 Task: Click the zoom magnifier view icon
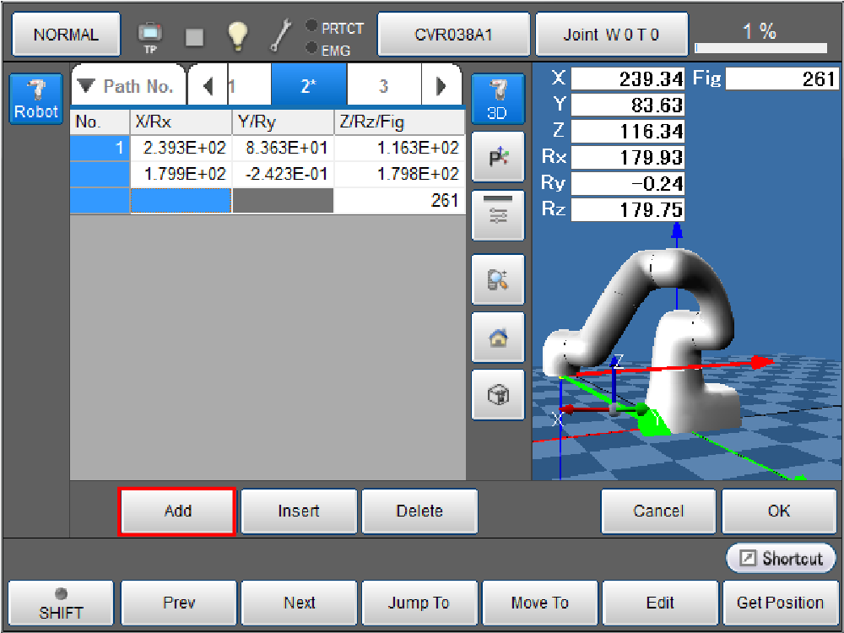498,279
